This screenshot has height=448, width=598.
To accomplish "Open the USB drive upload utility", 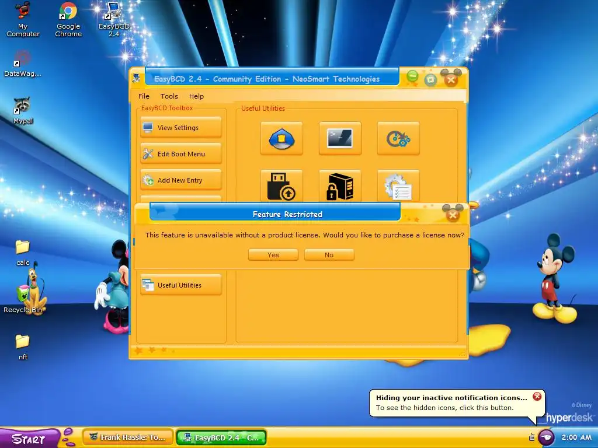I will [x=281, y=186].
